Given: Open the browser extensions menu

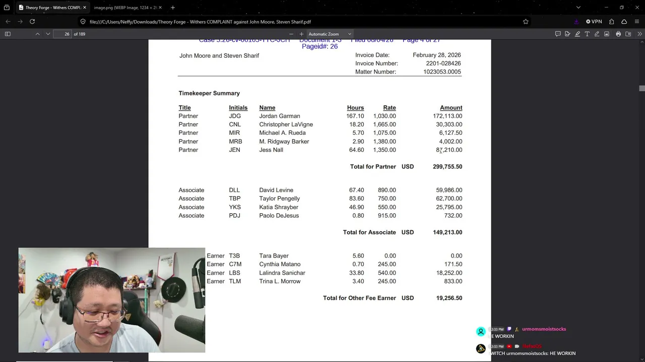Looking at the screenshot, I should tap(611, 22).
